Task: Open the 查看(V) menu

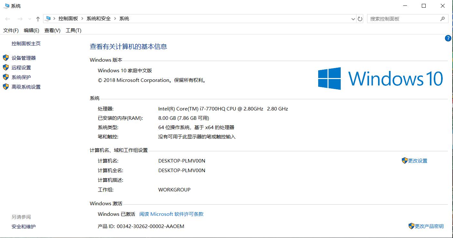Action: tap(51, 30)
